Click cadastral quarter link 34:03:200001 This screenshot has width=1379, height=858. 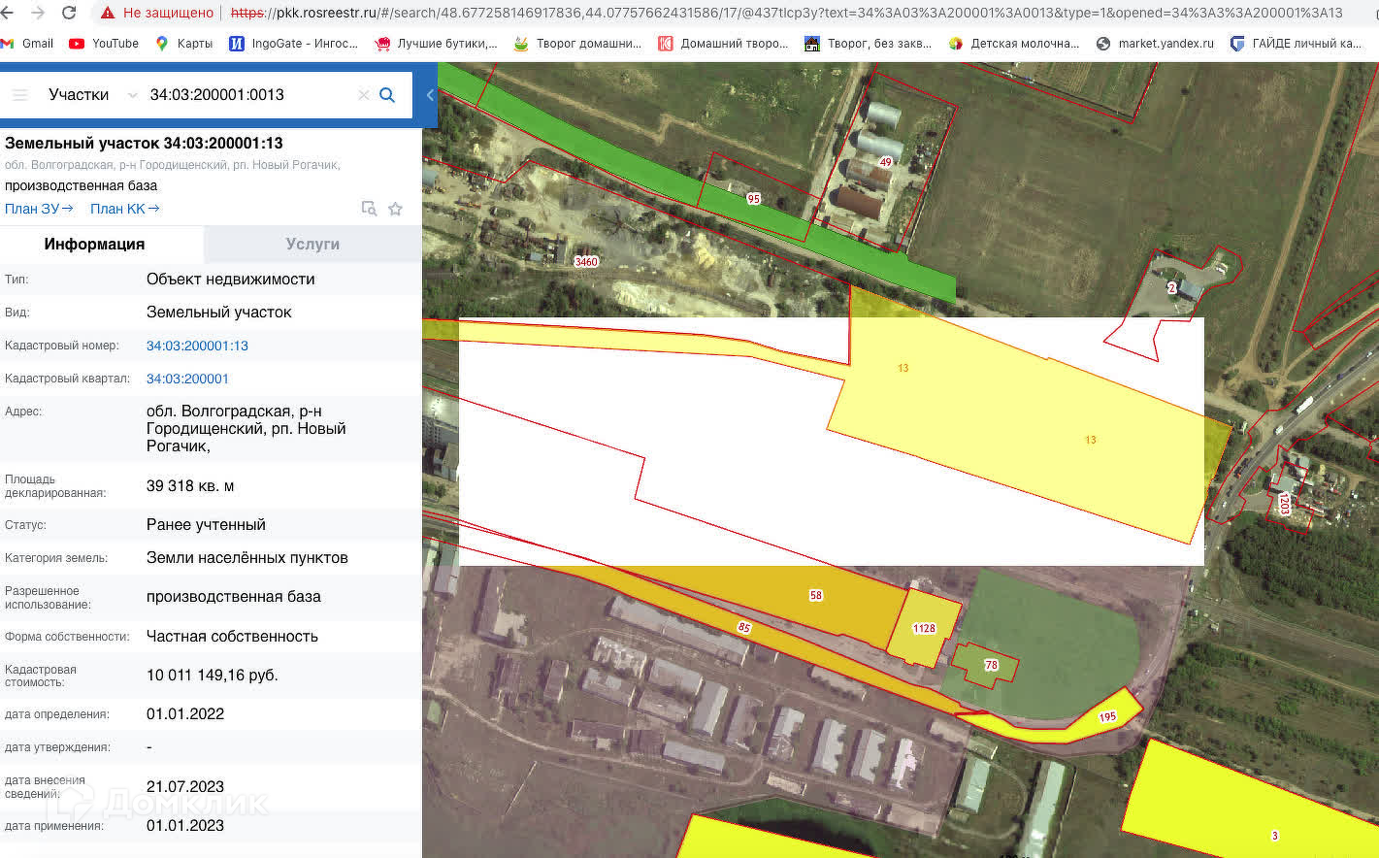187,379
